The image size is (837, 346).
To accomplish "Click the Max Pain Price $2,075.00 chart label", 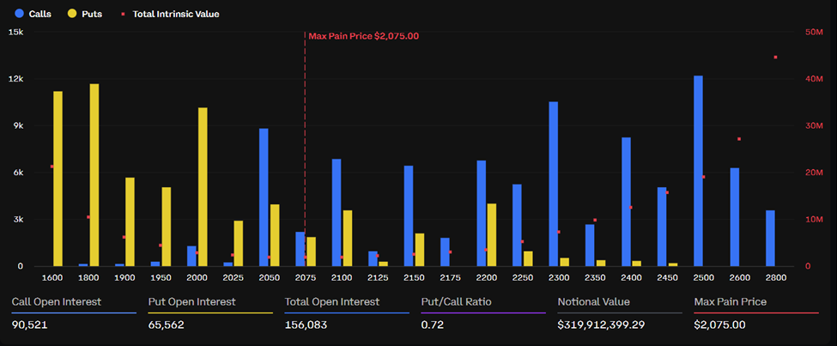I will click(x=363, y=36).
